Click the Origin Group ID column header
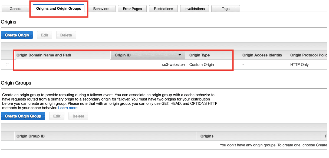Screen dimensions: 329x158 pos(31,136)
